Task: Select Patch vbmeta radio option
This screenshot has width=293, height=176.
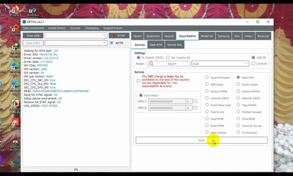Action: 207,132
